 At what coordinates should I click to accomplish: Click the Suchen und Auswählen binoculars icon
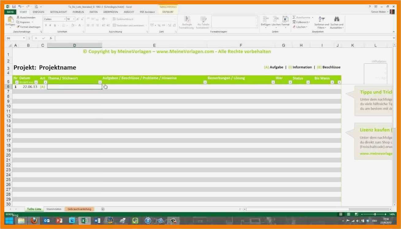pyautogui.click(x=337, y=19)
